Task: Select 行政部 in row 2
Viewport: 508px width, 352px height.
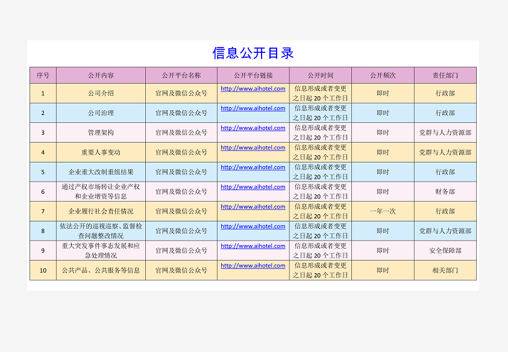Action: pyautogui.click(x=445, y=113)
